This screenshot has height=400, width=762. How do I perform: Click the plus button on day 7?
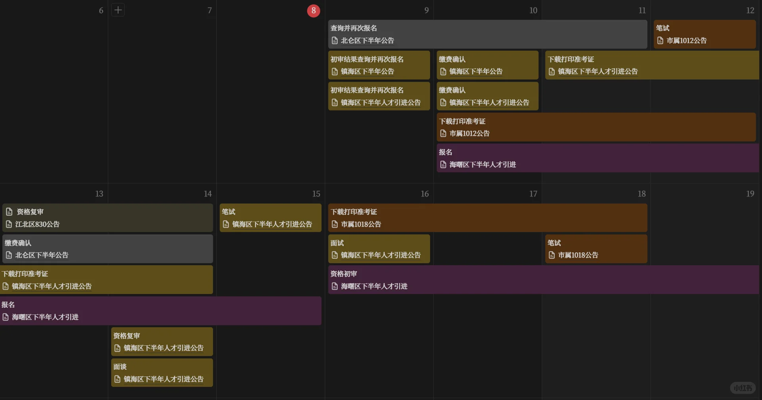(x=118, y=10)
